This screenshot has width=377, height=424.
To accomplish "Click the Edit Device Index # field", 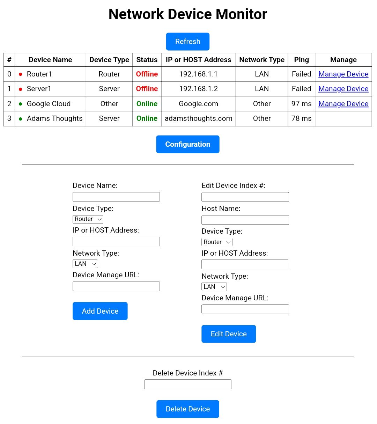I will (x=245, y=197).
